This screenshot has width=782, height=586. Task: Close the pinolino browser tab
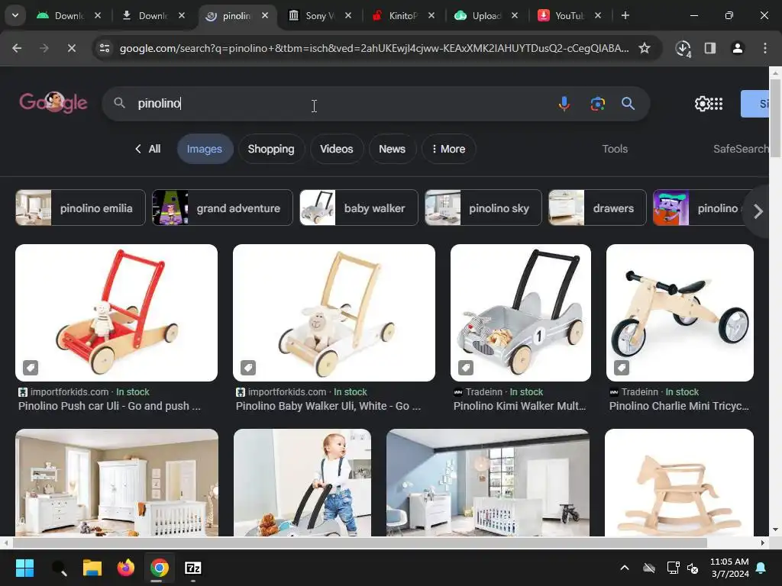coord(265,15)
